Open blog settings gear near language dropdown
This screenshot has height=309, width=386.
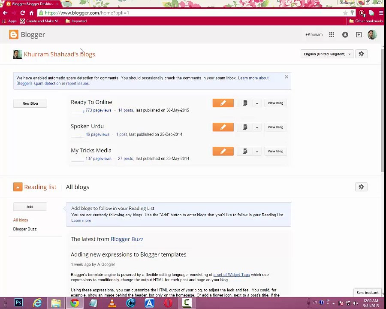pyautogui.click(x=361, y=54)
